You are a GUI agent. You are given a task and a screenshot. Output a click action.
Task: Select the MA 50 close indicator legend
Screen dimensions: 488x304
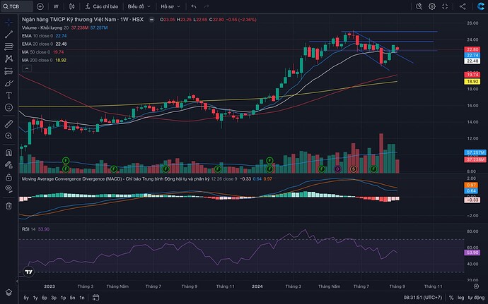click(36, 52)
